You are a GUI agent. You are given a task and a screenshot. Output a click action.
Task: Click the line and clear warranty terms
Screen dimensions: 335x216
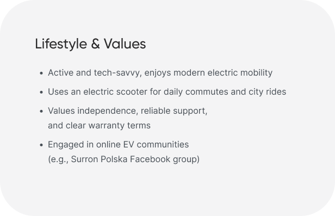[99, 126]
